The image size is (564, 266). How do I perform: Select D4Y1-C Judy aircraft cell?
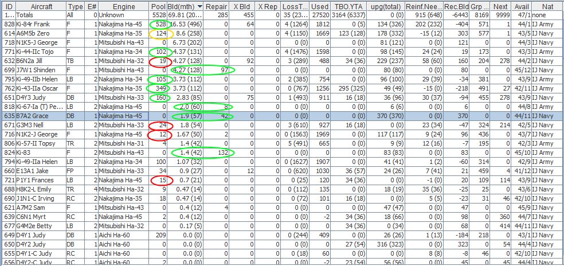click(41, 253)
